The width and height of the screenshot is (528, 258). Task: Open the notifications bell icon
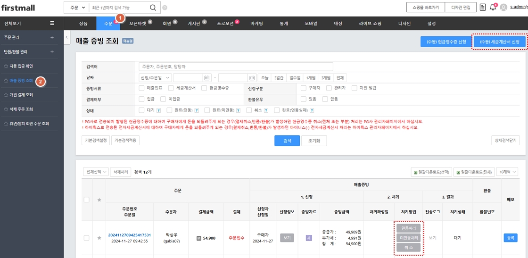click(493, 8)
